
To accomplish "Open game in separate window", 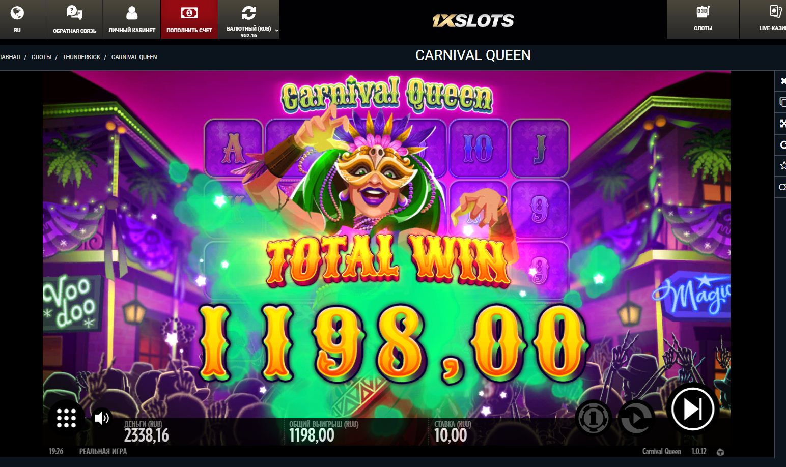I will click(x=782, y=102).
